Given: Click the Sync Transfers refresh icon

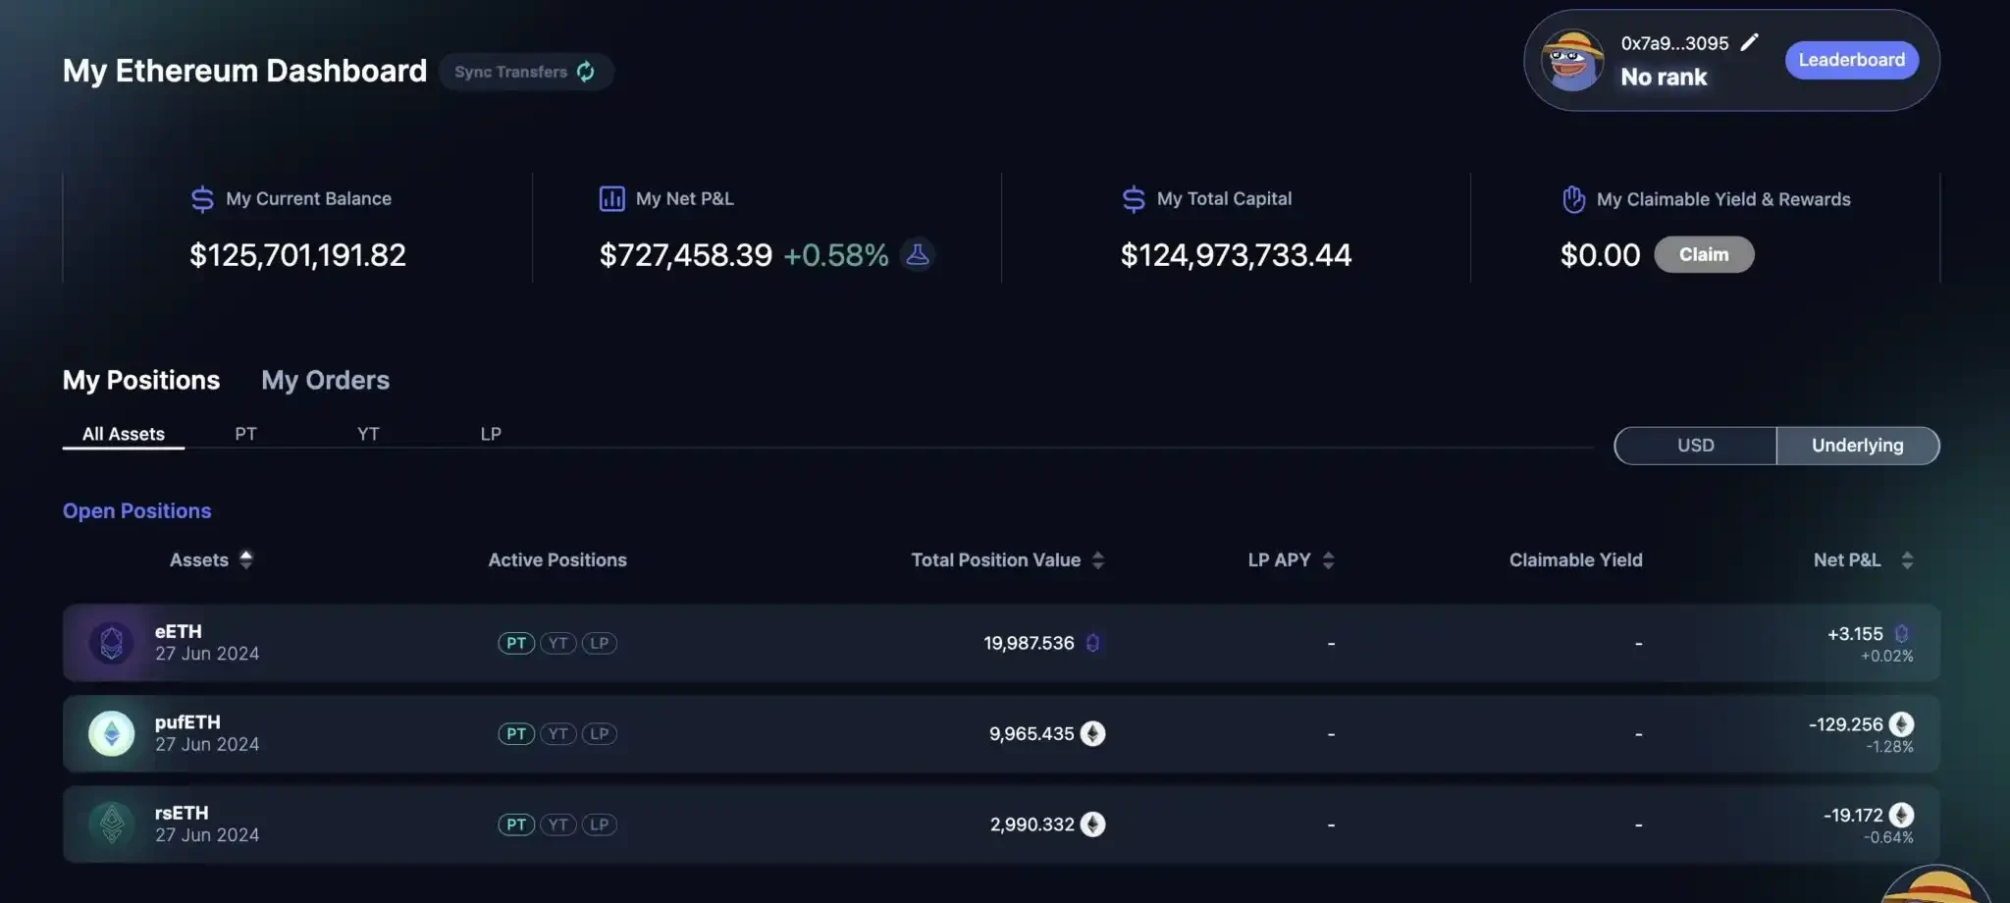Looking at the screenshot, I should [586, 72].
